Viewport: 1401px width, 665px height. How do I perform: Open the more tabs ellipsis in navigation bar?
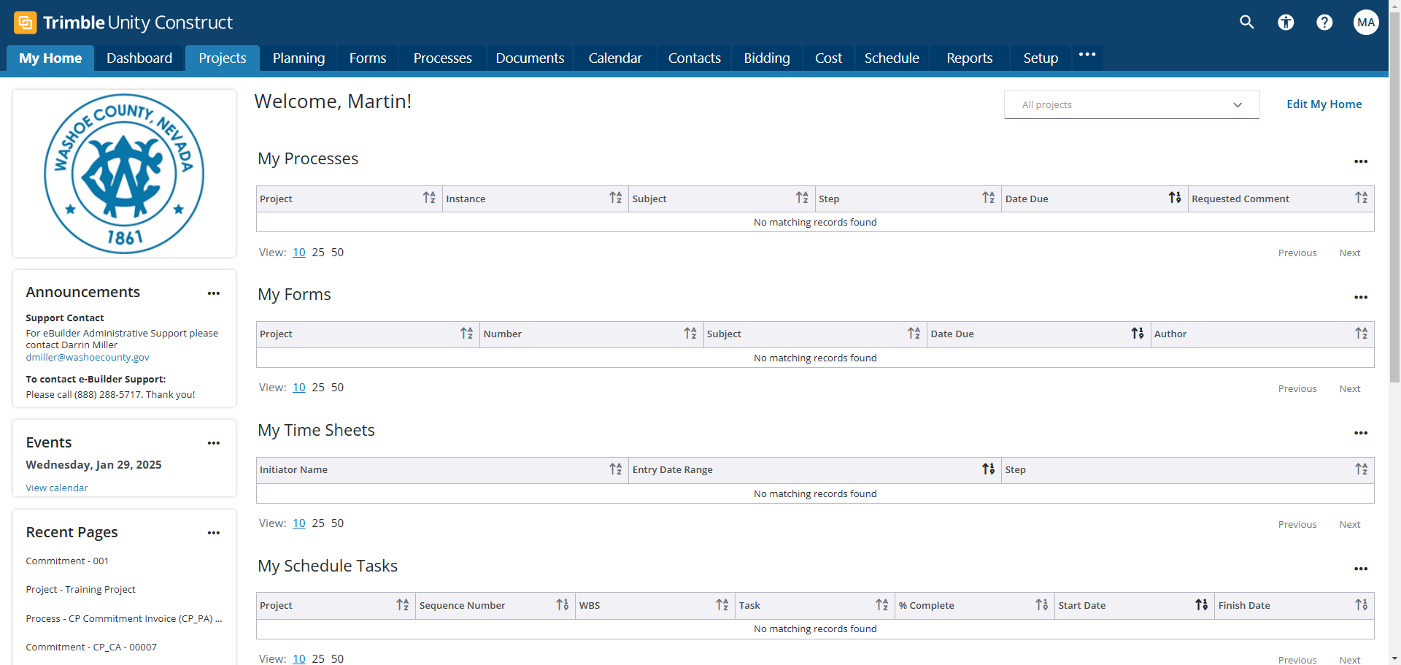(1087, 55)
